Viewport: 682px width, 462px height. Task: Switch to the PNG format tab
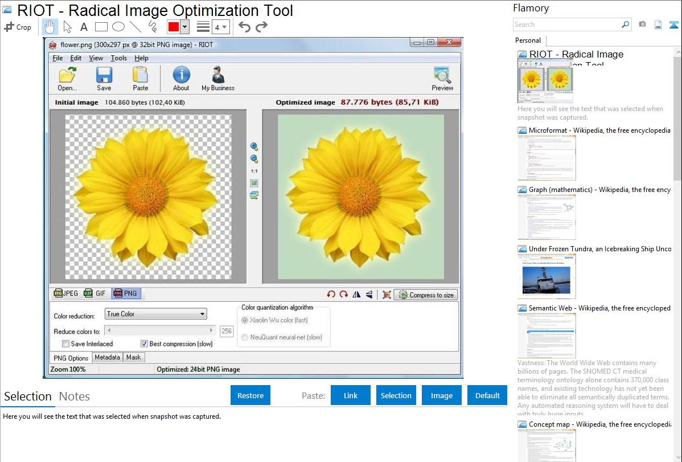125,293
